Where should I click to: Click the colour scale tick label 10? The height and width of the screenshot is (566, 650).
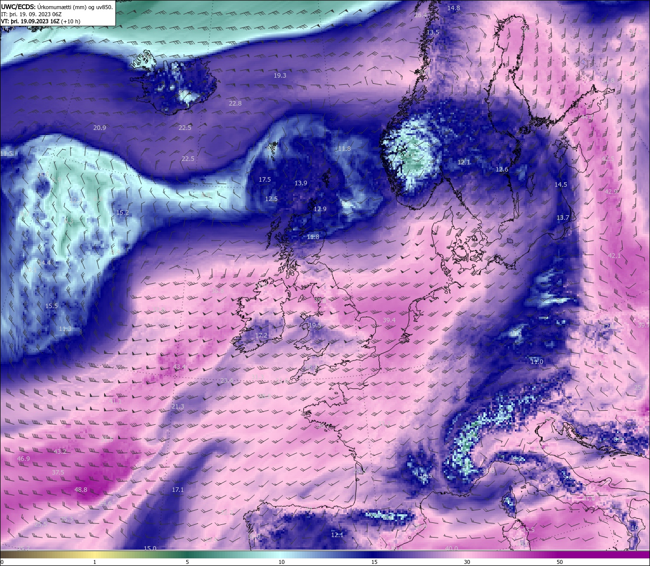(281, 562)
